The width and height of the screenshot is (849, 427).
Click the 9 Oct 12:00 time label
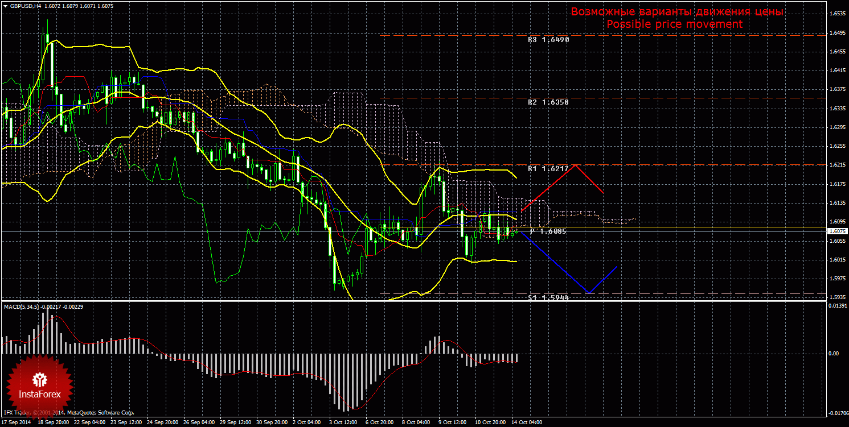(453, 422)
